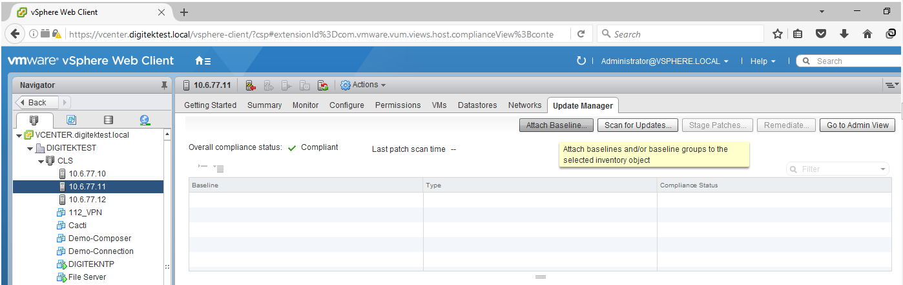Switch to the Permissions tab
Screen dimensions: 903x285
(398, 105)
